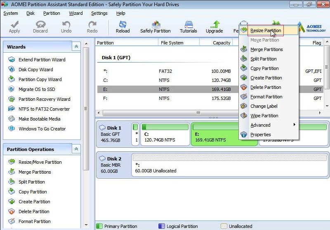Image resolution: width=330 pixels, height=230 pixels.
Task: Open Migrate OS to SSD wizard
Action: (32, 89)
